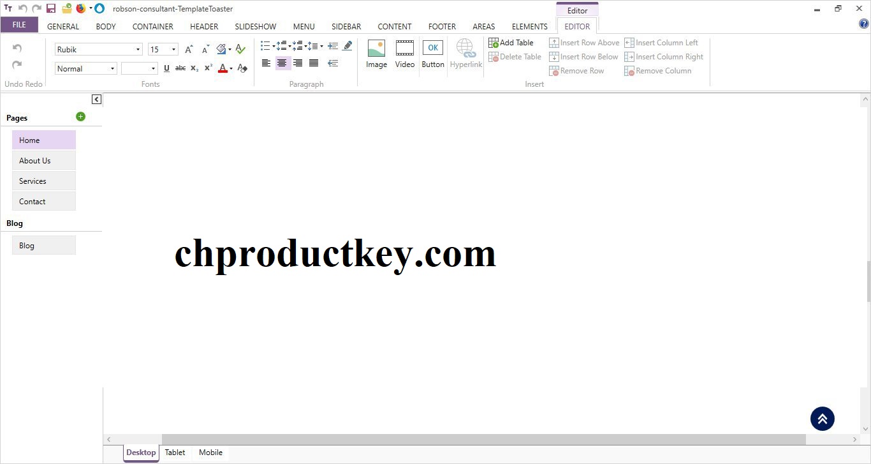Click the horizontal scrollbar right arrow
The image size is (871, 464).
855,439
